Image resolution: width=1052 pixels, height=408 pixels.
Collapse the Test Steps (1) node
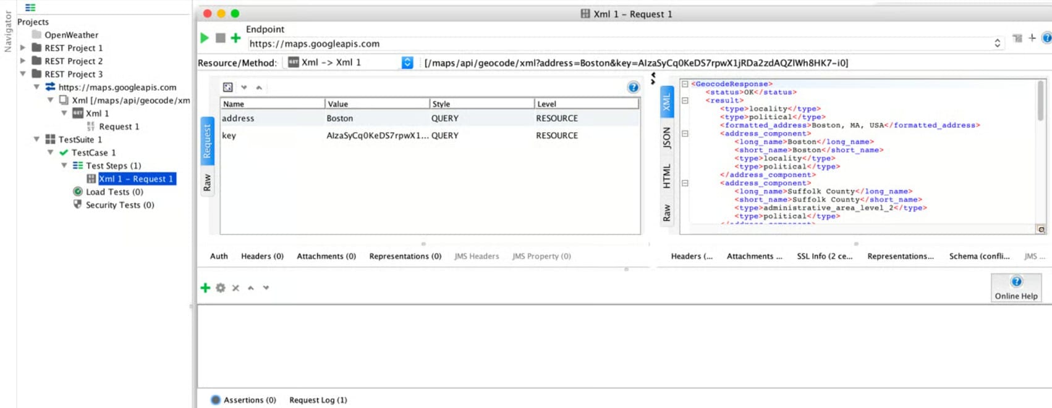64,165
